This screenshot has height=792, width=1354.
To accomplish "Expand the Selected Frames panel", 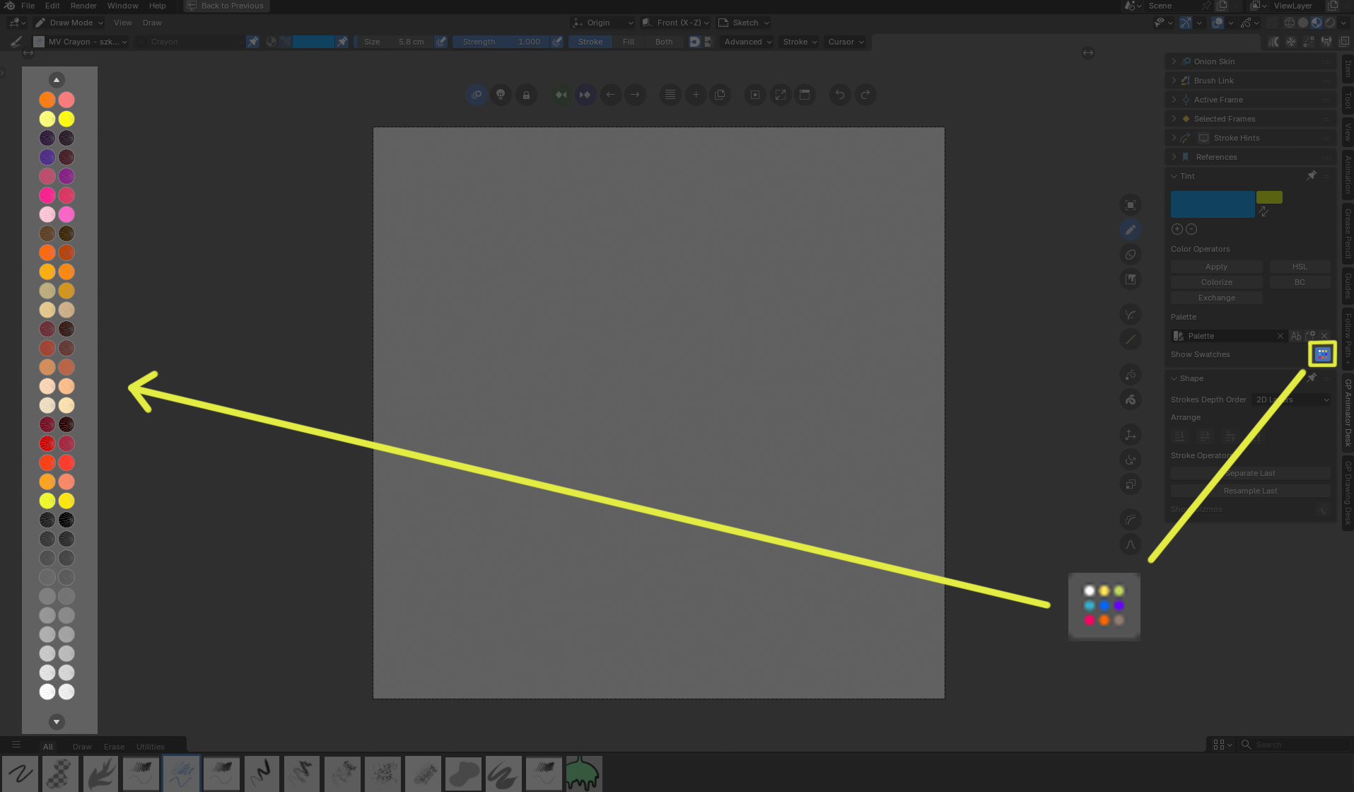I will tap(1250, 119).
